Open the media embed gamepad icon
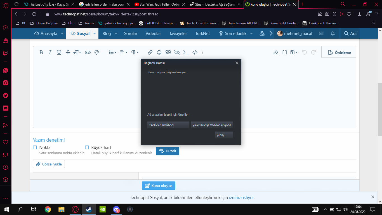Viewport: 382px width, 215px height. click(88, 52)
